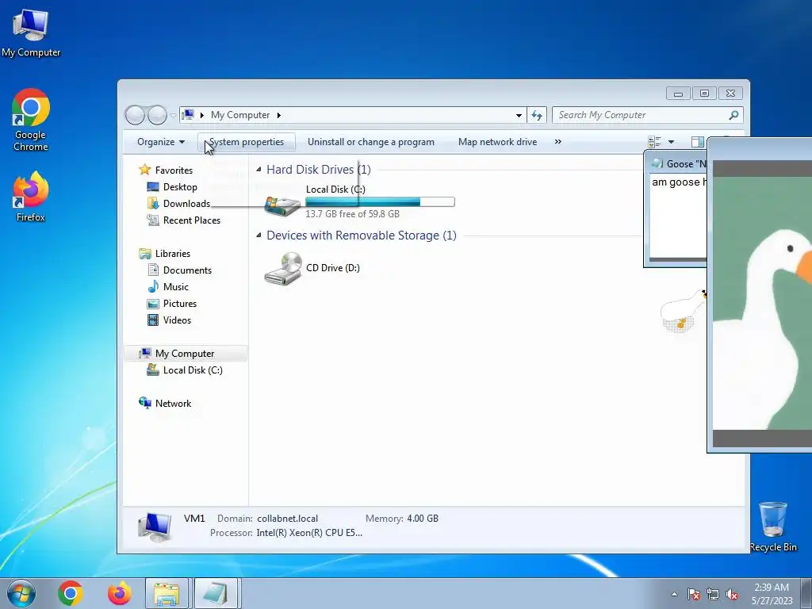This screenshot has height=609, width=812.
Task: Click Local Disk (C:) usage bar
Action: tap(380, 202)
